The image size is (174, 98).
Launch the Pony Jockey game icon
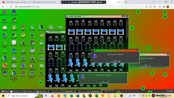[x=5, y=44]
